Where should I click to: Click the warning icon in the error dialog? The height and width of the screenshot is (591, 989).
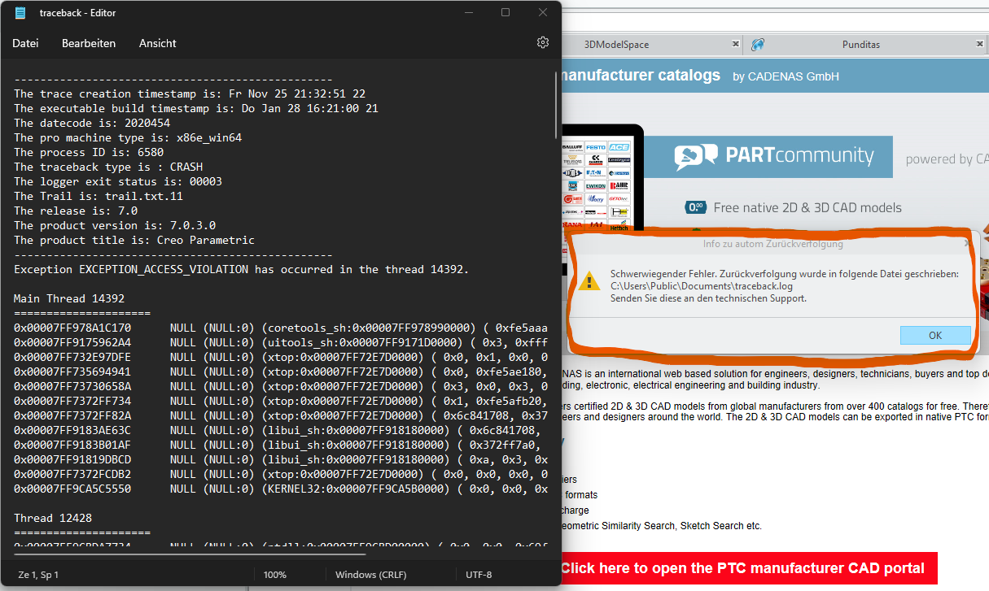point(590,280)
